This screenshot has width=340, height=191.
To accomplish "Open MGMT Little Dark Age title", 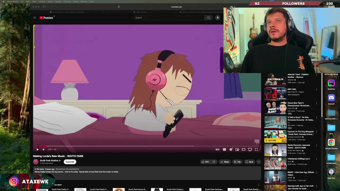I will tap(301, 173).
